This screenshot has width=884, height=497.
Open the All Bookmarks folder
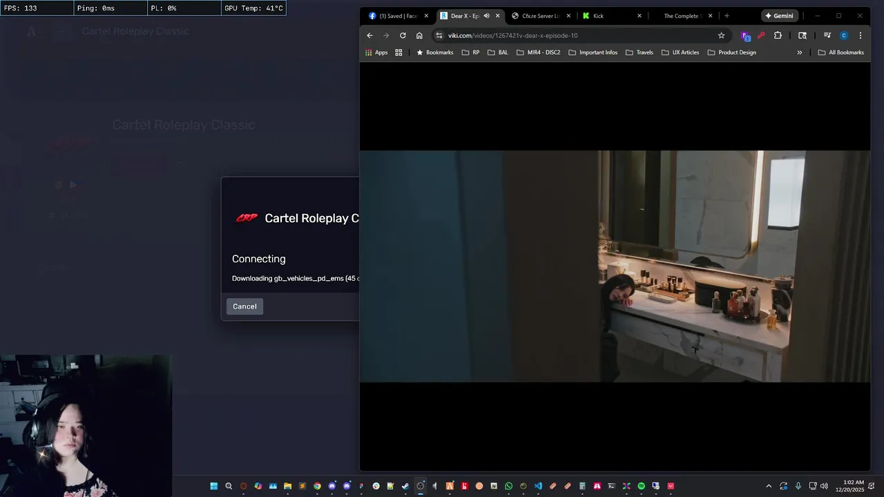pyautogui.click(x=840, y=52)
